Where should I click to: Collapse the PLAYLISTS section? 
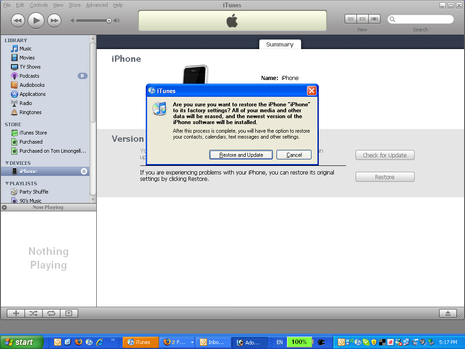7,184
